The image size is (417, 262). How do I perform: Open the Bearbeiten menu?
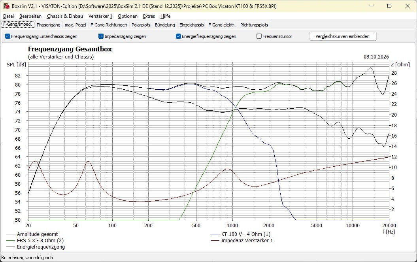pyautogui.click(x=30, y=16)
